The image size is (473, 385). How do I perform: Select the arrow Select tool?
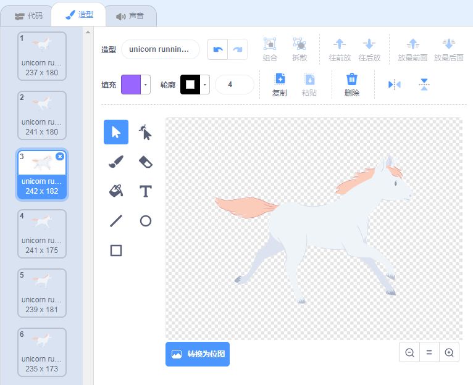coord(116,132)
